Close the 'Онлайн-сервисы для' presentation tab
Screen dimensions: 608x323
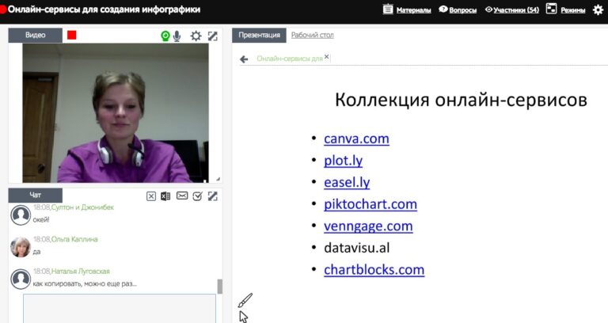(326, 57)
